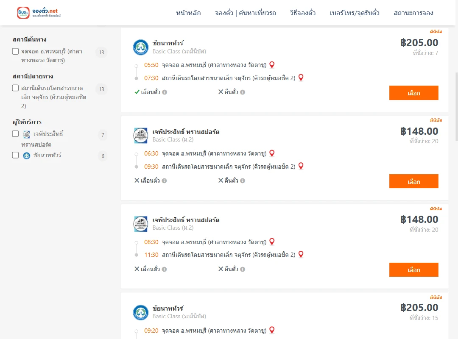458x339 pixels.
Task: Open วิธีจองตั๋ว menu item
Action: (303, 13)
